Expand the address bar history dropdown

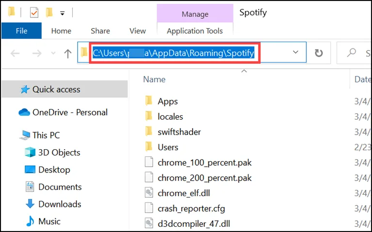[x=295, y=52]
